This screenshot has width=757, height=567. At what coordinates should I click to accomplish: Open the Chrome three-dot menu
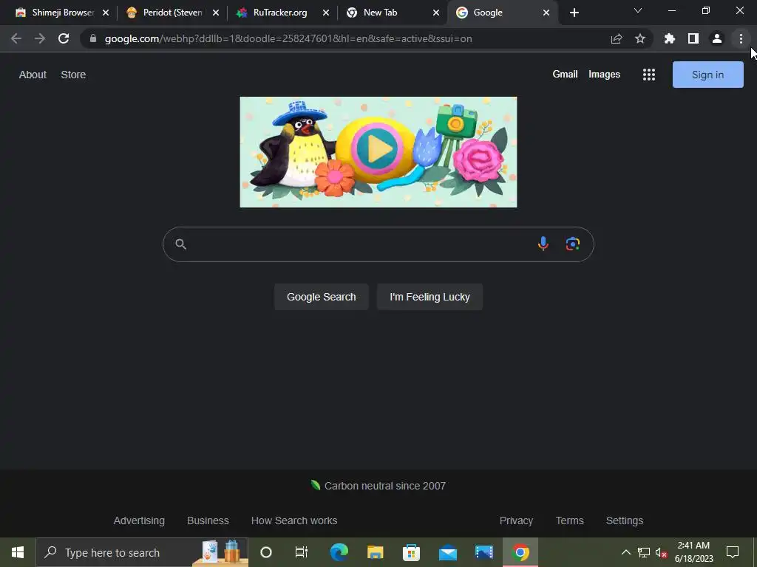[x=741, y=38]
